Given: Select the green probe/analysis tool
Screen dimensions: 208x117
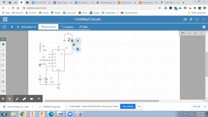Looking at the screenshot, I should pyautogui.click(x=3, y=44).
